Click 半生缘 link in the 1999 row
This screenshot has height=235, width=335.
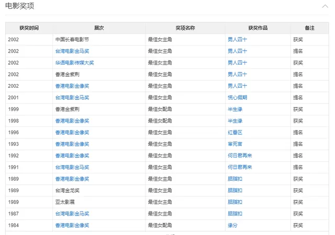coord(235,109)
